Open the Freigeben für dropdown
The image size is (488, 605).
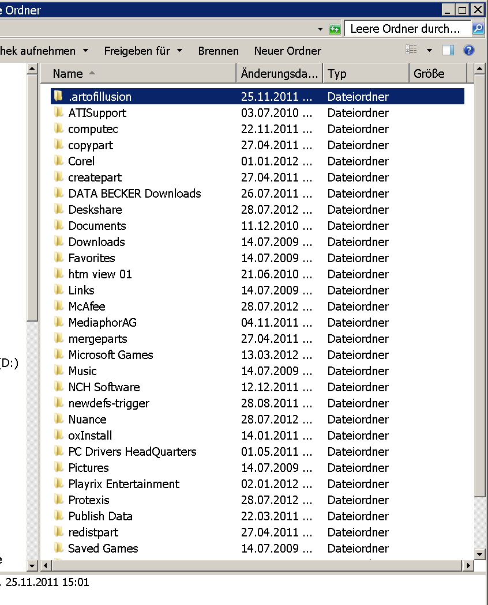pyautogui.click(x=143, y=51)
